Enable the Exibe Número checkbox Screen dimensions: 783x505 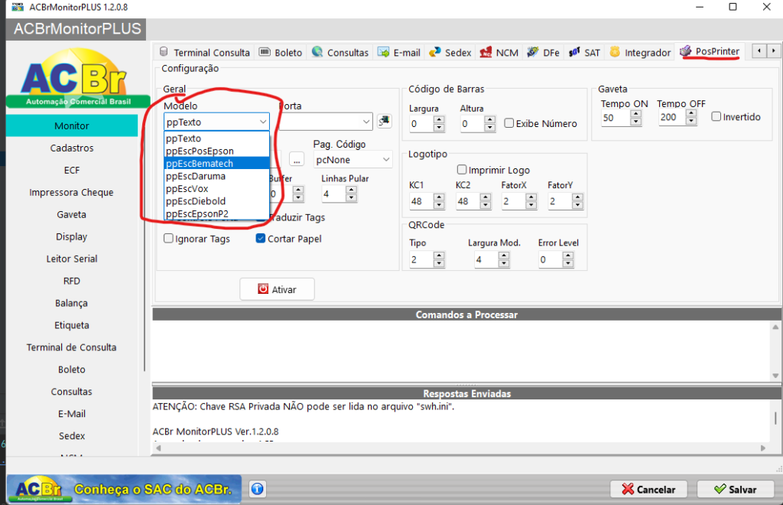click(509, 123)
